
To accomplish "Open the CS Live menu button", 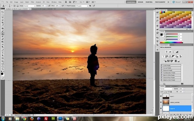I will (177, 2).
